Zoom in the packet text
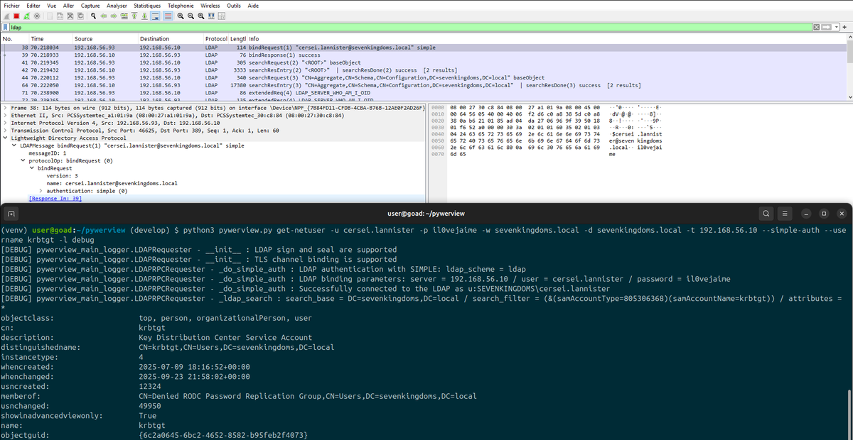853x440 pixels. (x=181, y=16)
